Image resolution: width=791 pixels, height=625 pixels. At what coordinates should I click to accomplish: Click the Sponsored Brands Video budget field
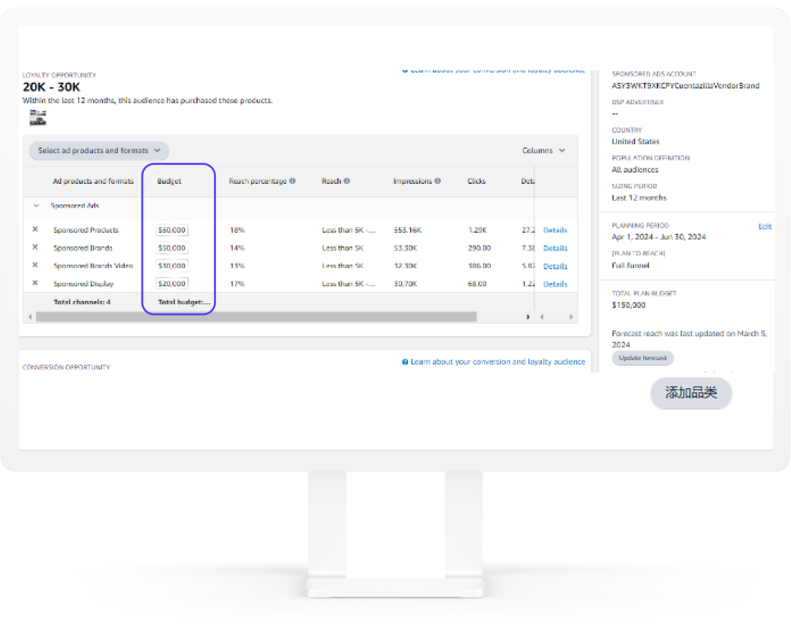pyautogui.click(x=172, y=266)
